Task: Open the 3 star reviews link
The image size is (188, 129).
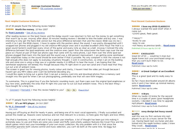Action: tap(8, 10)
